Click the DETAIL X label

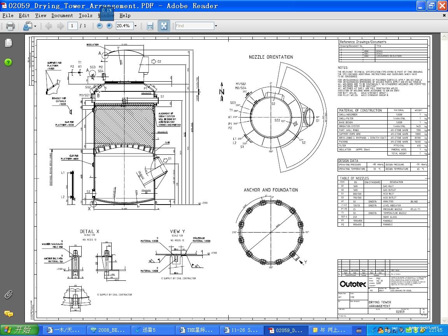(x=89, y=231)
